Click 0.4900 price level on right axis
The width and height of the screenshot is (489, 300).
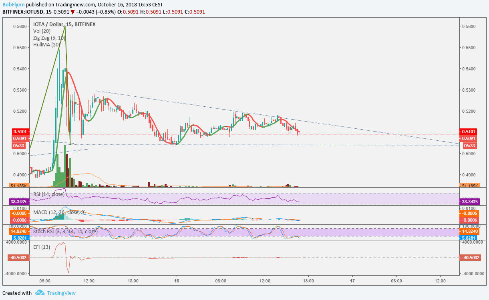[468, 175]
